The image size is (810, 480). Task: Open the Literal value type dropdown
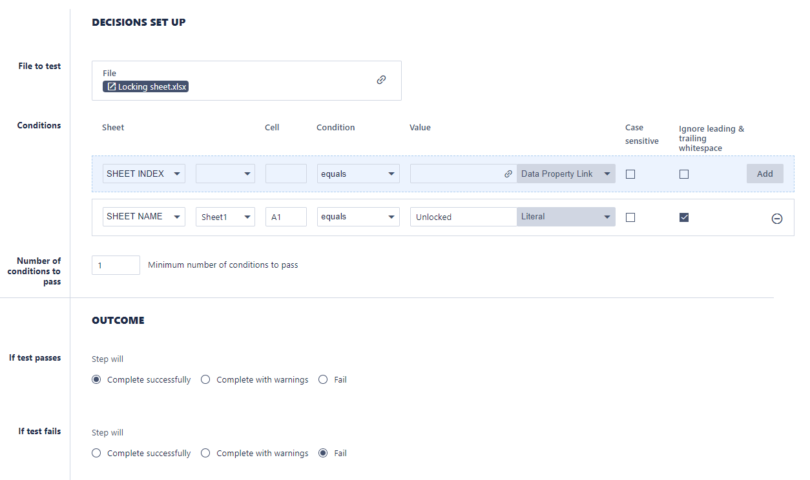click(566, 217)
